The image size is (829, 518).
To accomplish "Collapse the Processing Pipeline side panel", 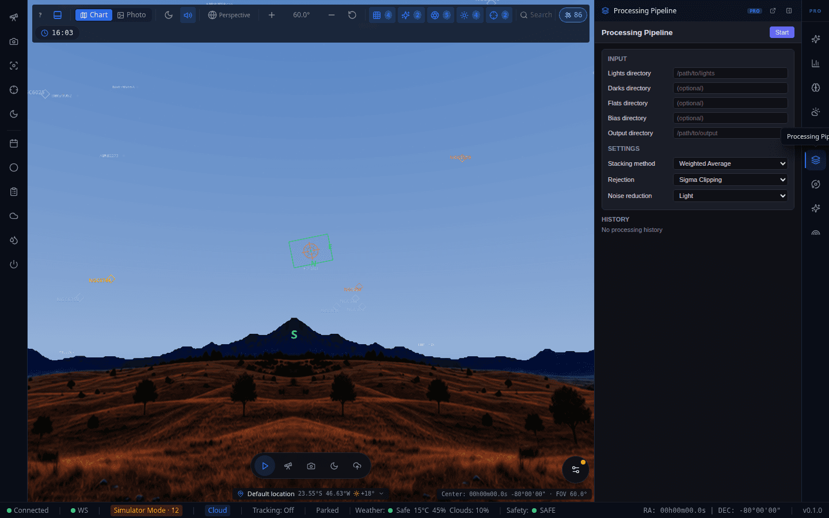I will (x=789, y=10).
